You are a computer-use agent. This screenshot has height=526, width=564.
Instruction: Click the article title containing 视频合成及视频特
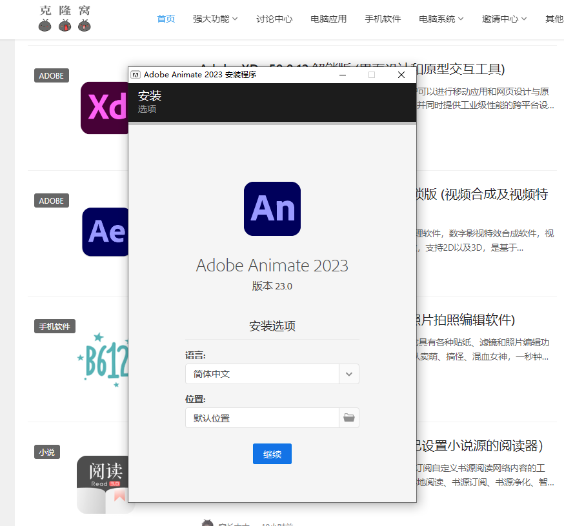tap(482, 195)
